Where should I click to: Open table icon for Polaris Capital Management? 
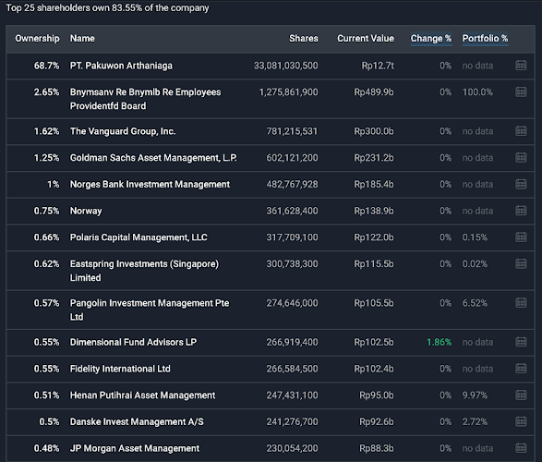pos(521,237)
